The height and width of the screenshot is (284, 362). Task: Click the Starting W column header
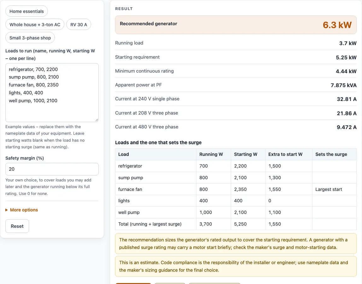[248, 154]
